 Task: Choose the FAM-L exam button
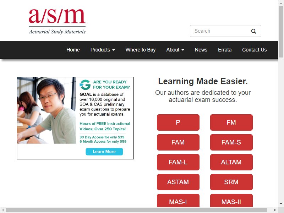click(178, 162)
